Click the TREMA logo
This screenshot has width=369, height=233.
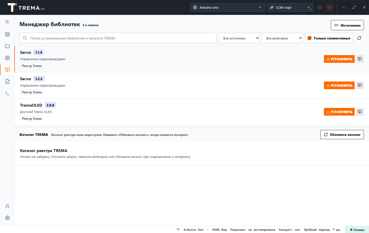tap(26, 7)
